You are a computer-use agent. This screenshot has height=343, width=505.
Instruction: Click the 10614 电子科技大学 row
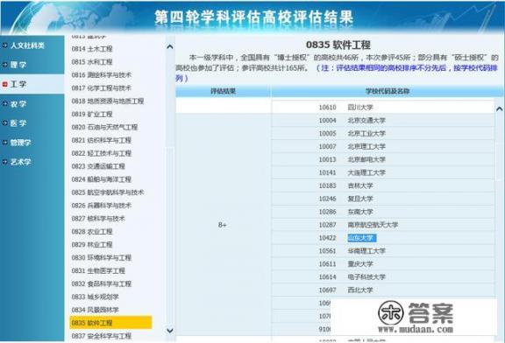coord(382,276)
